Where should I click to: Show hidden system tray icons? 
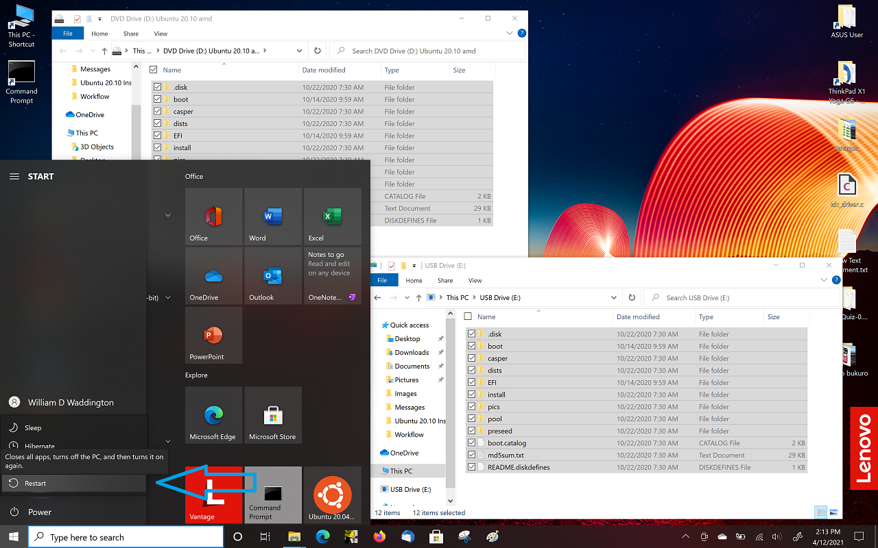click(x=685, y=536)
